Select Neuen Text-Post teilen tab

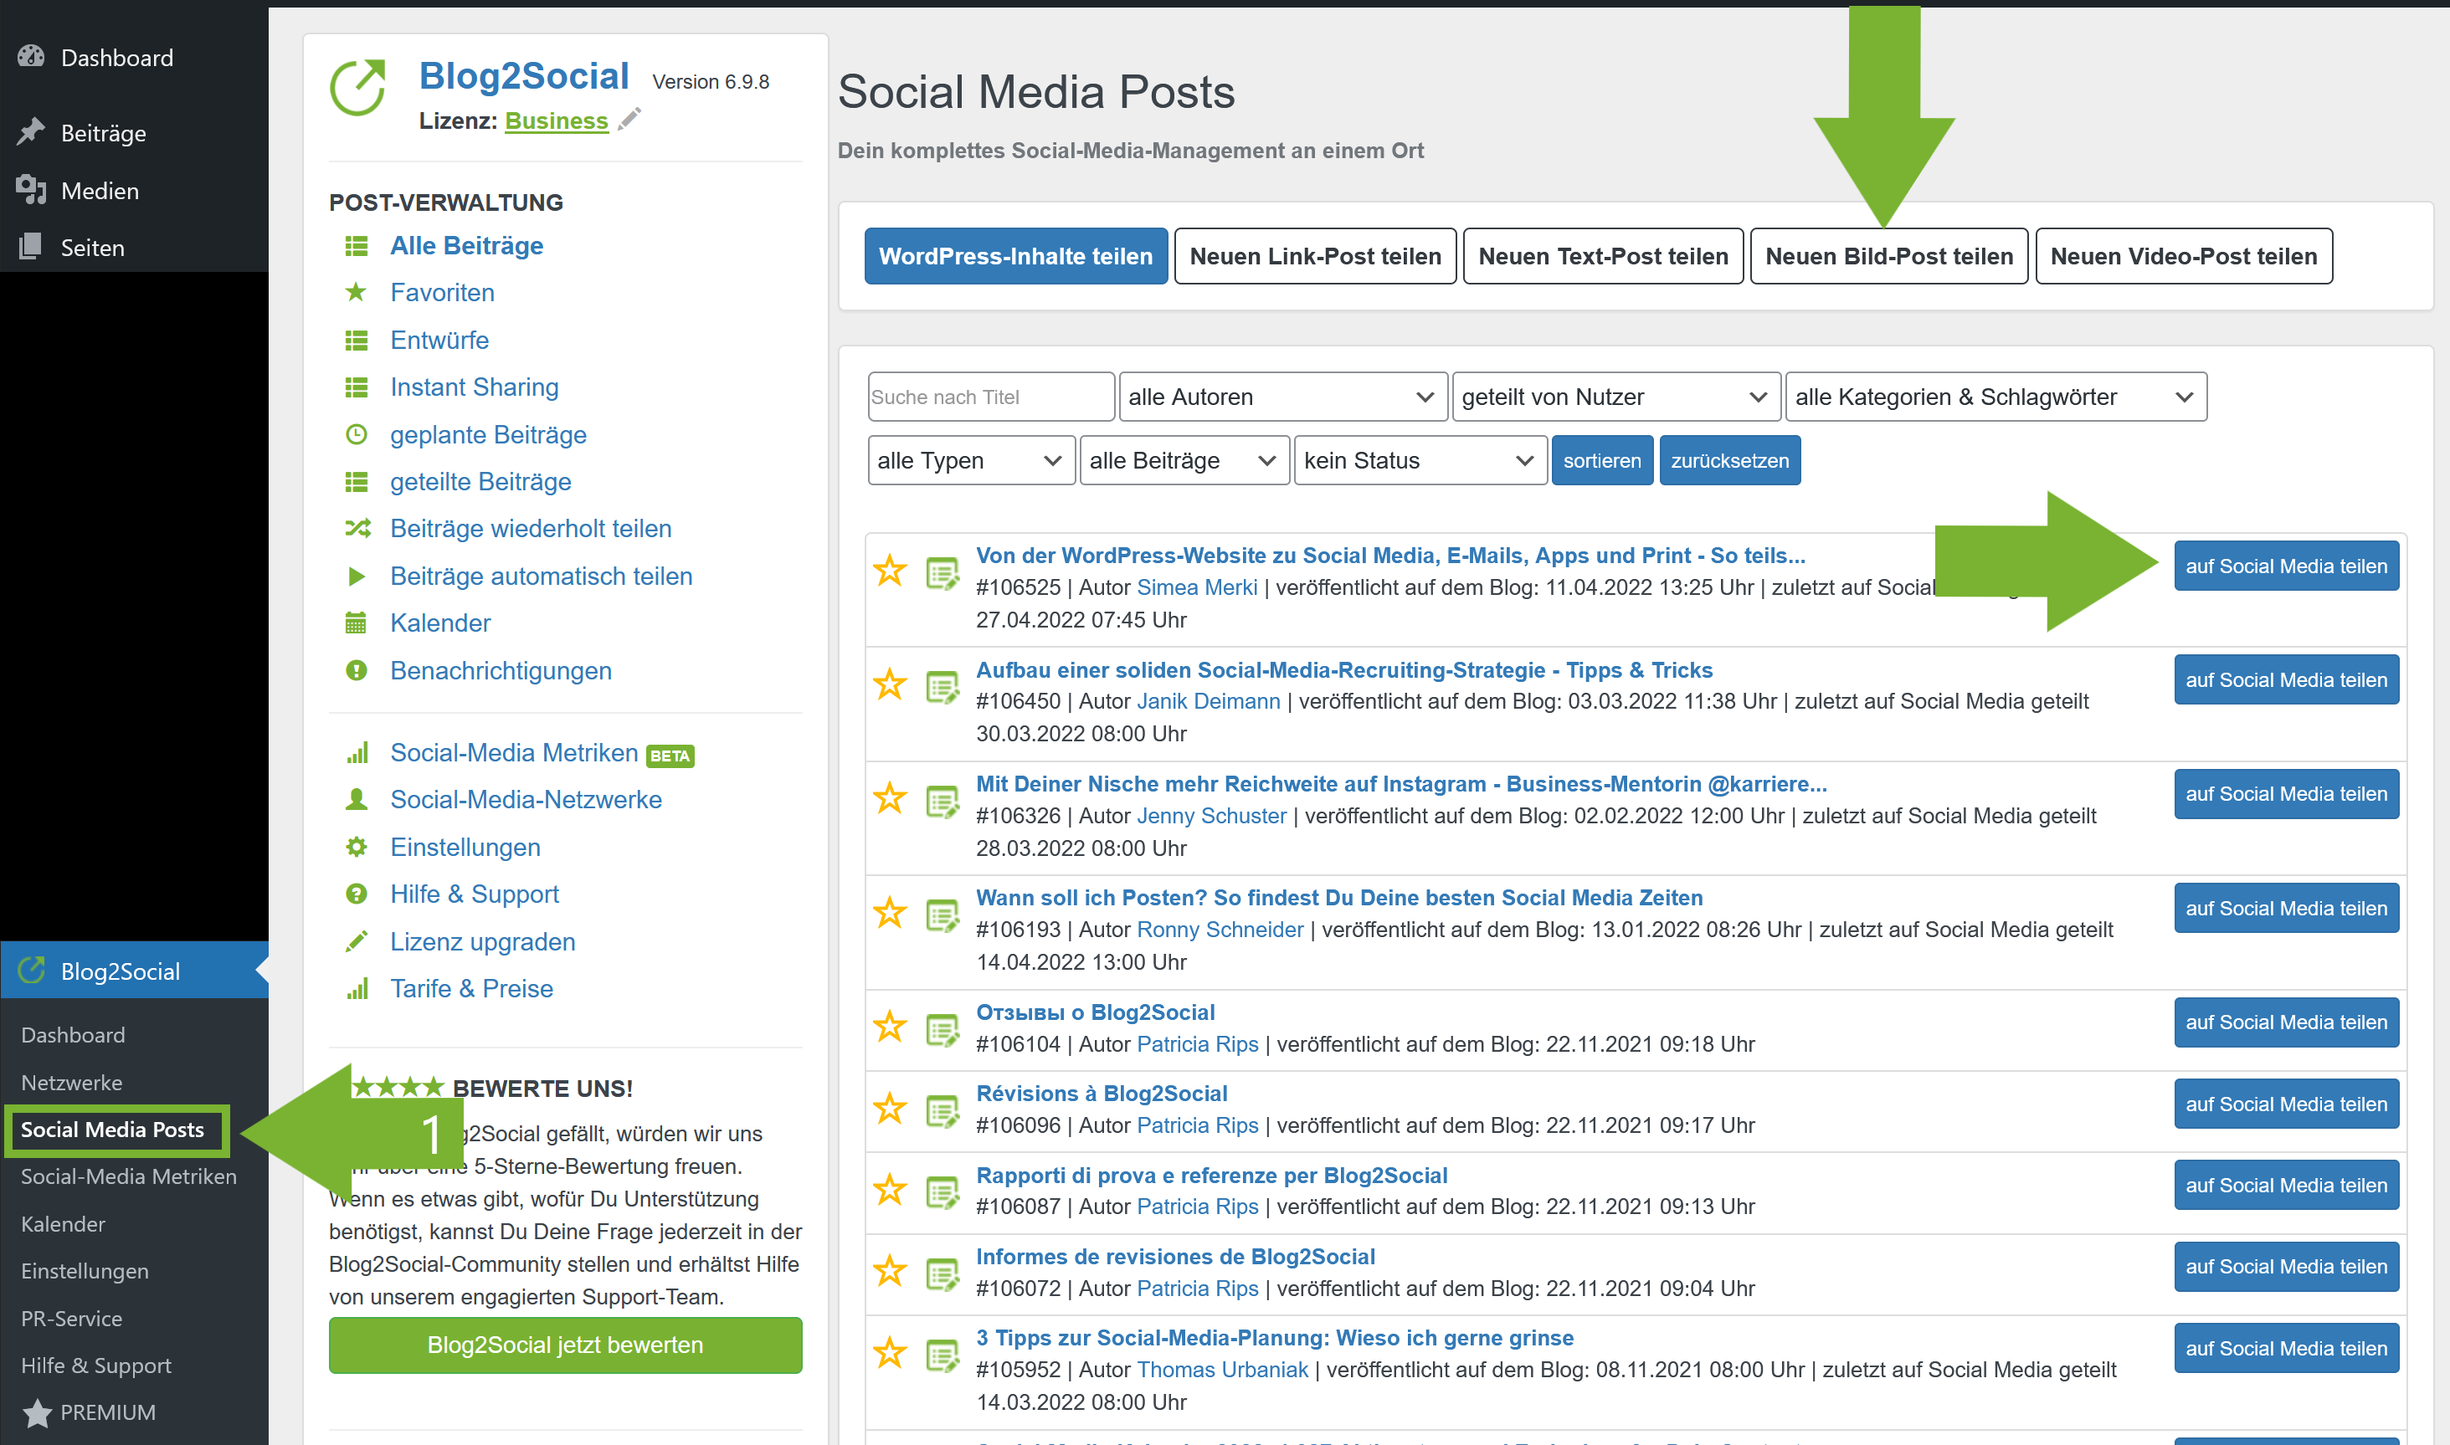tap(1604, 256)
